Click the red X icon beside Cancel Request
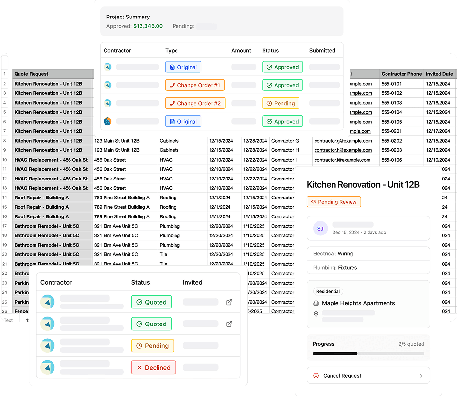This screenshot has width=457, height=396. [317, 376]
